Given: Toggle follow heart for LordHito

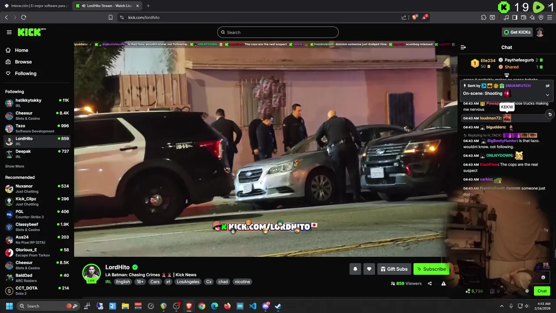Looking at the screenshot, I should [369, 269].
